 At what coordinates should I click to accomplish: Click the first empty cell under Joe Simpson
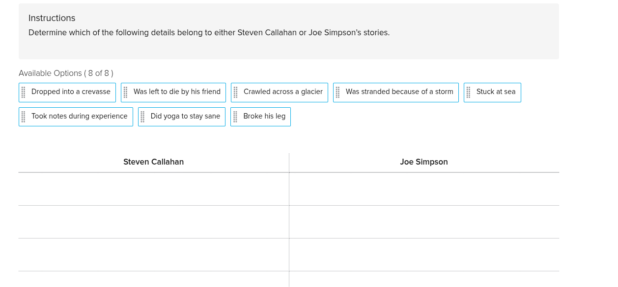[424, 189]
